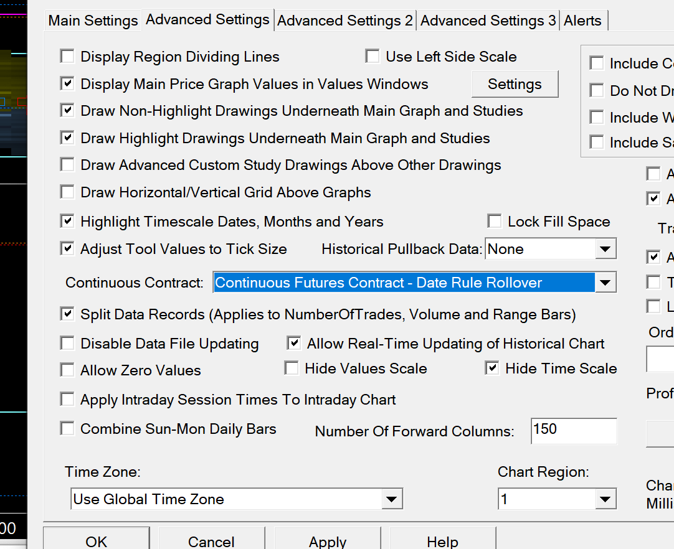Click the Number Of Forward Columns field
This screenshot has width=674, height=549.
(573, 431)
